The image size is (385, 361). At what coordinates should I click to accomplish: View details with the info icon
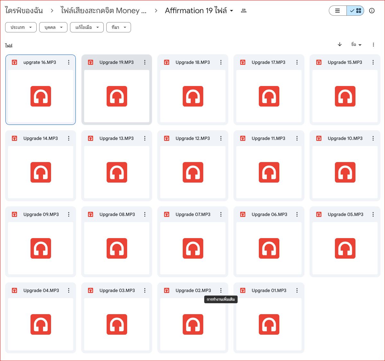372,11
